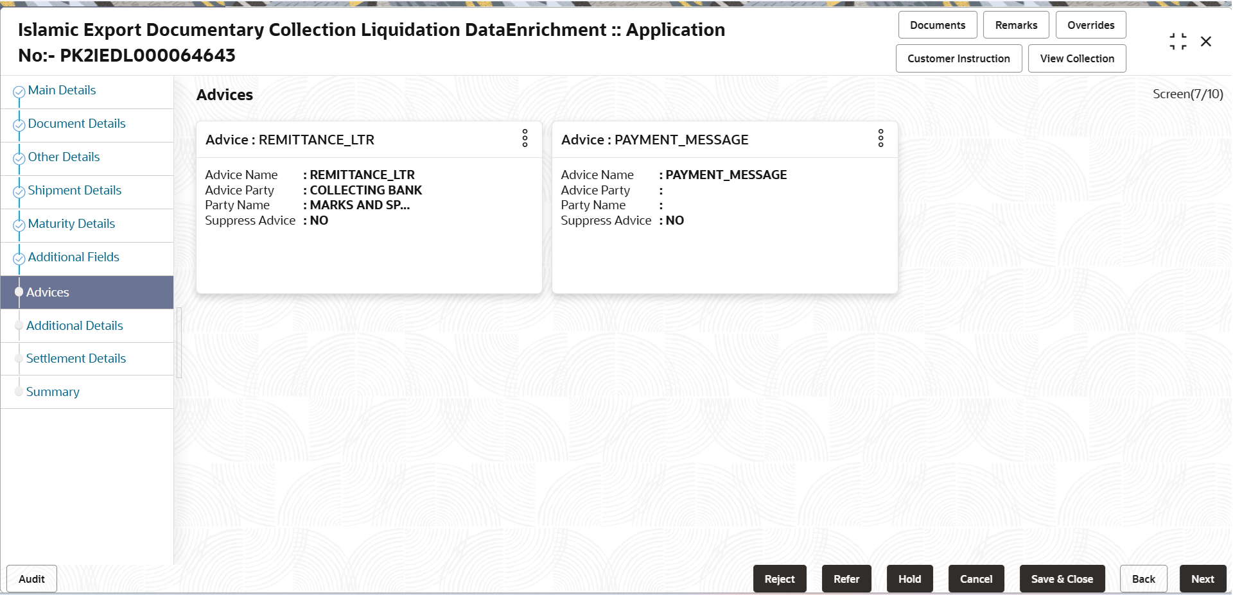This screenshot has height=595, width=1233.
Task: Click the 'COLLECTING BANK' advice party value
Action: pyautogui.click(x=366, y=190)
